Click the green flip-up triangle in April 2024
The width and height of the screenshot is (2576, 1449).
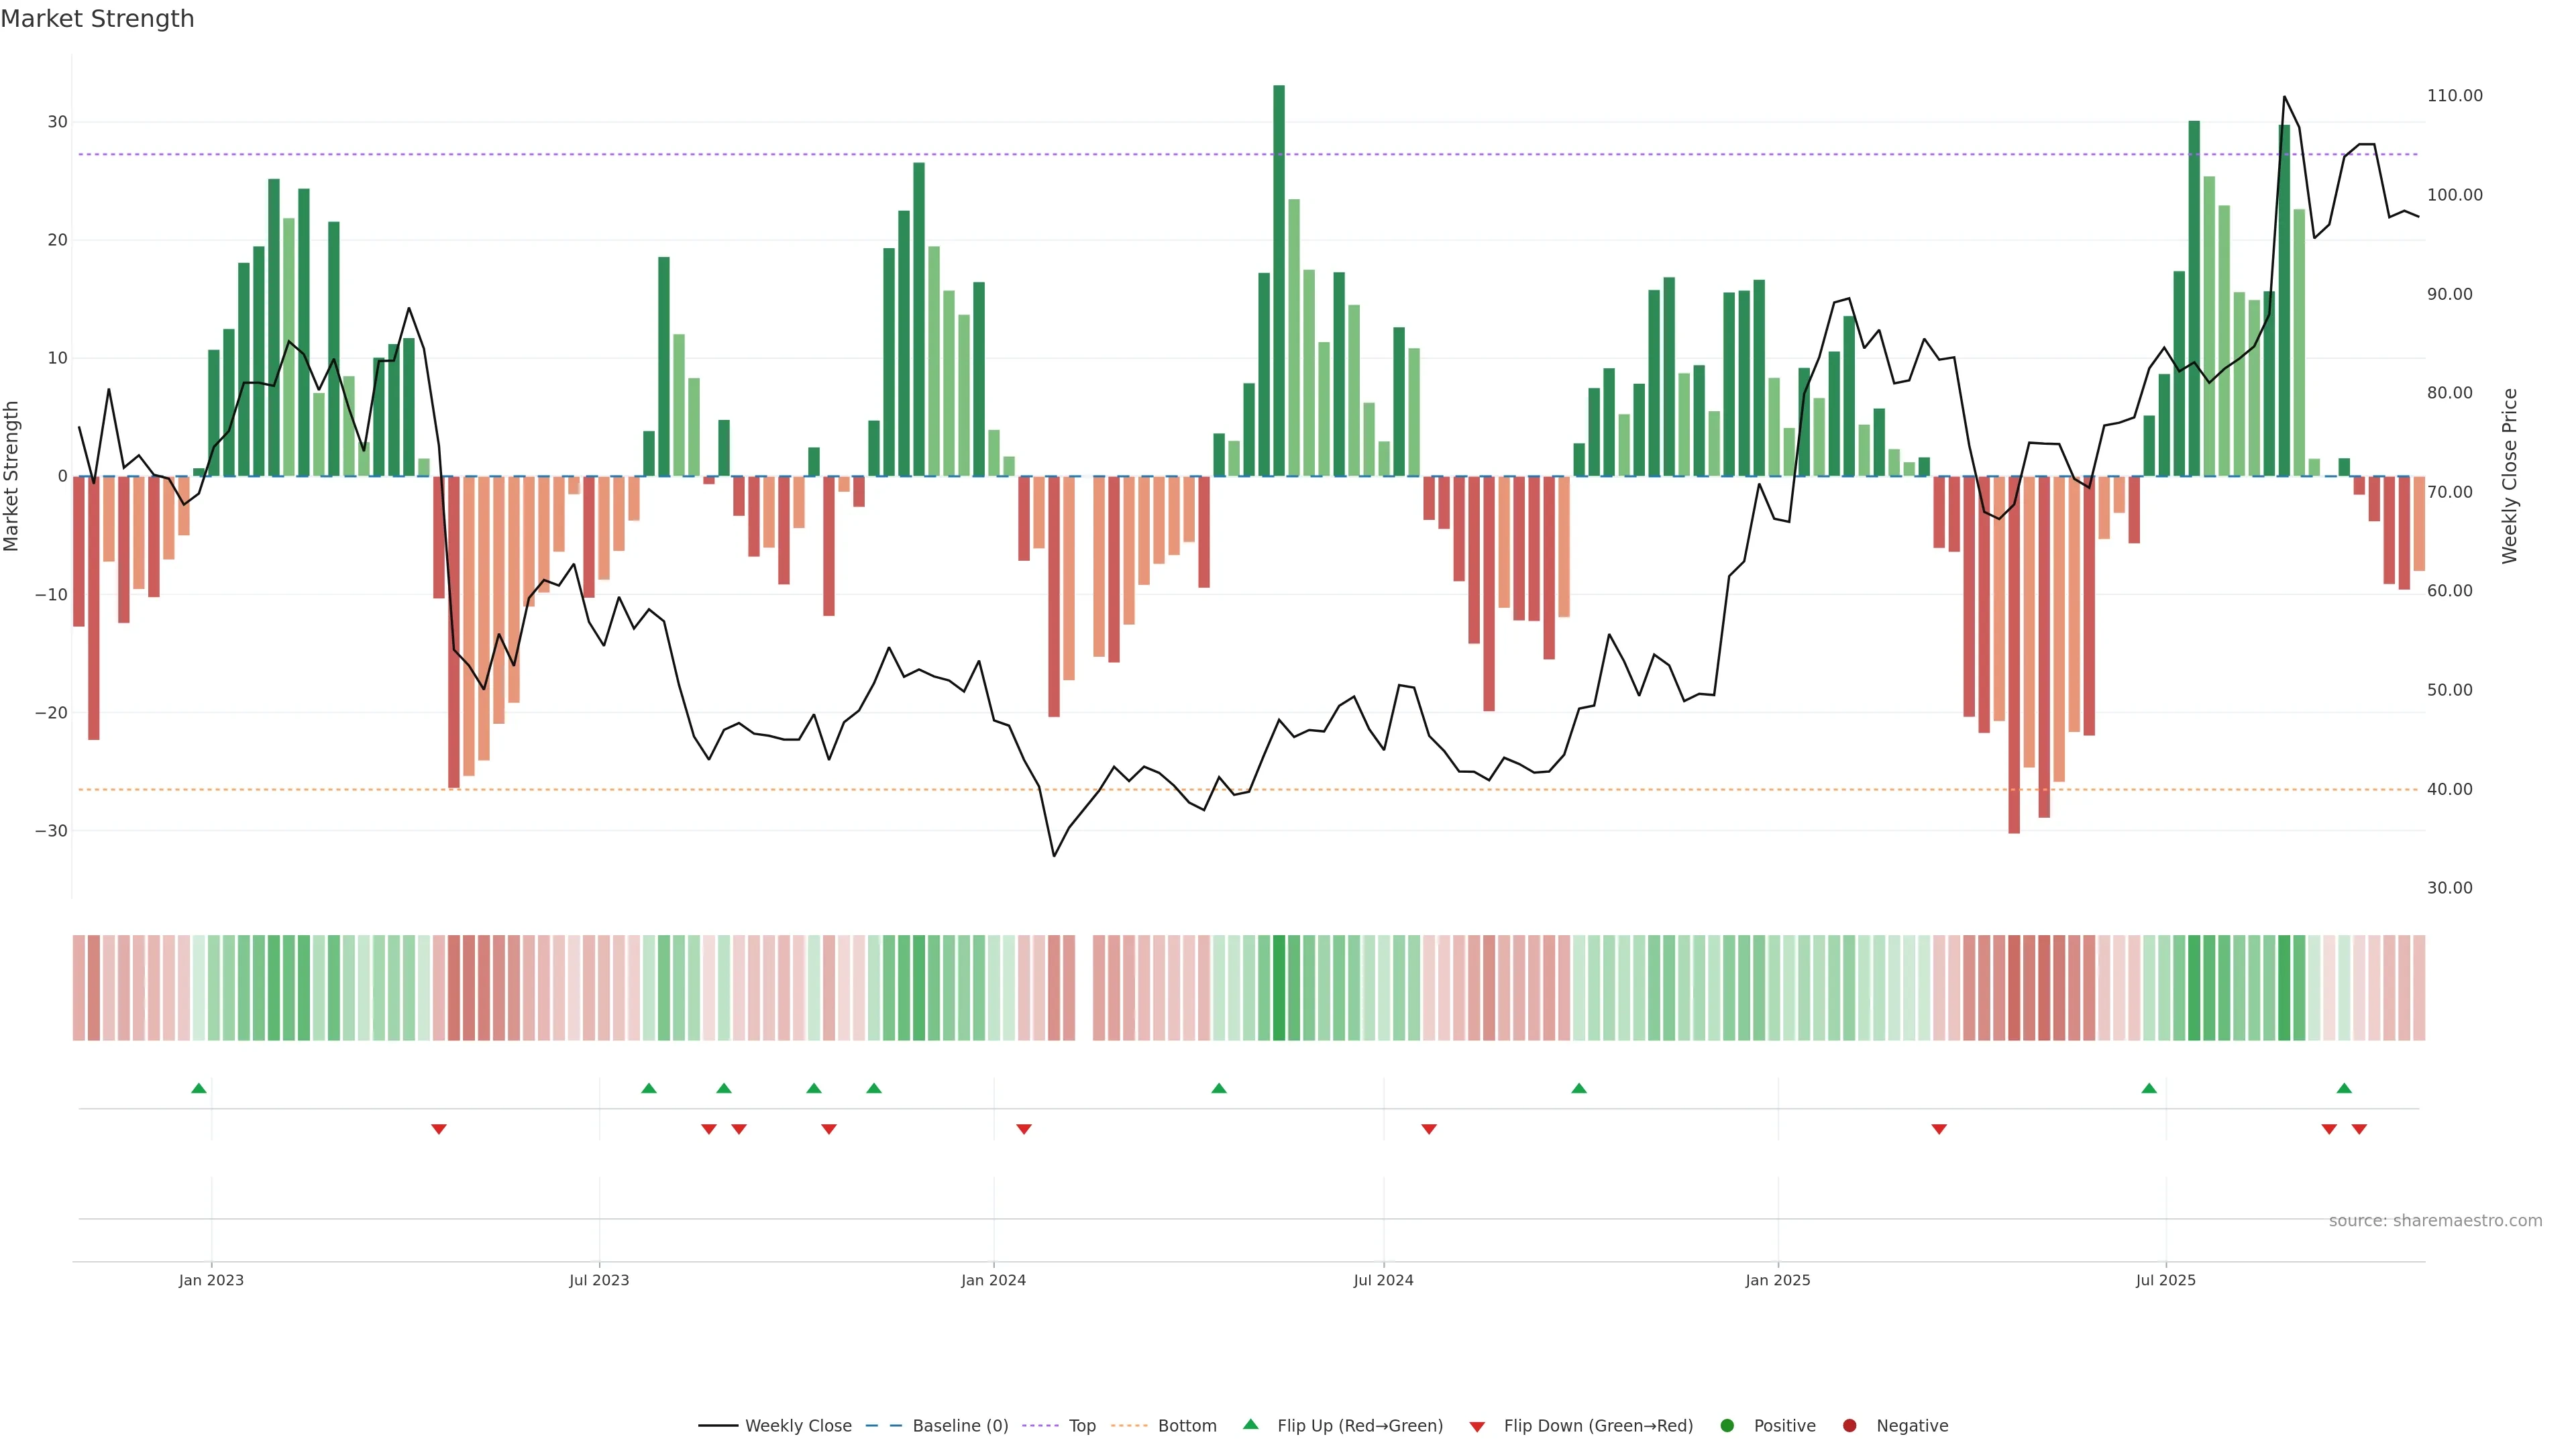tap(1218, 1088)
